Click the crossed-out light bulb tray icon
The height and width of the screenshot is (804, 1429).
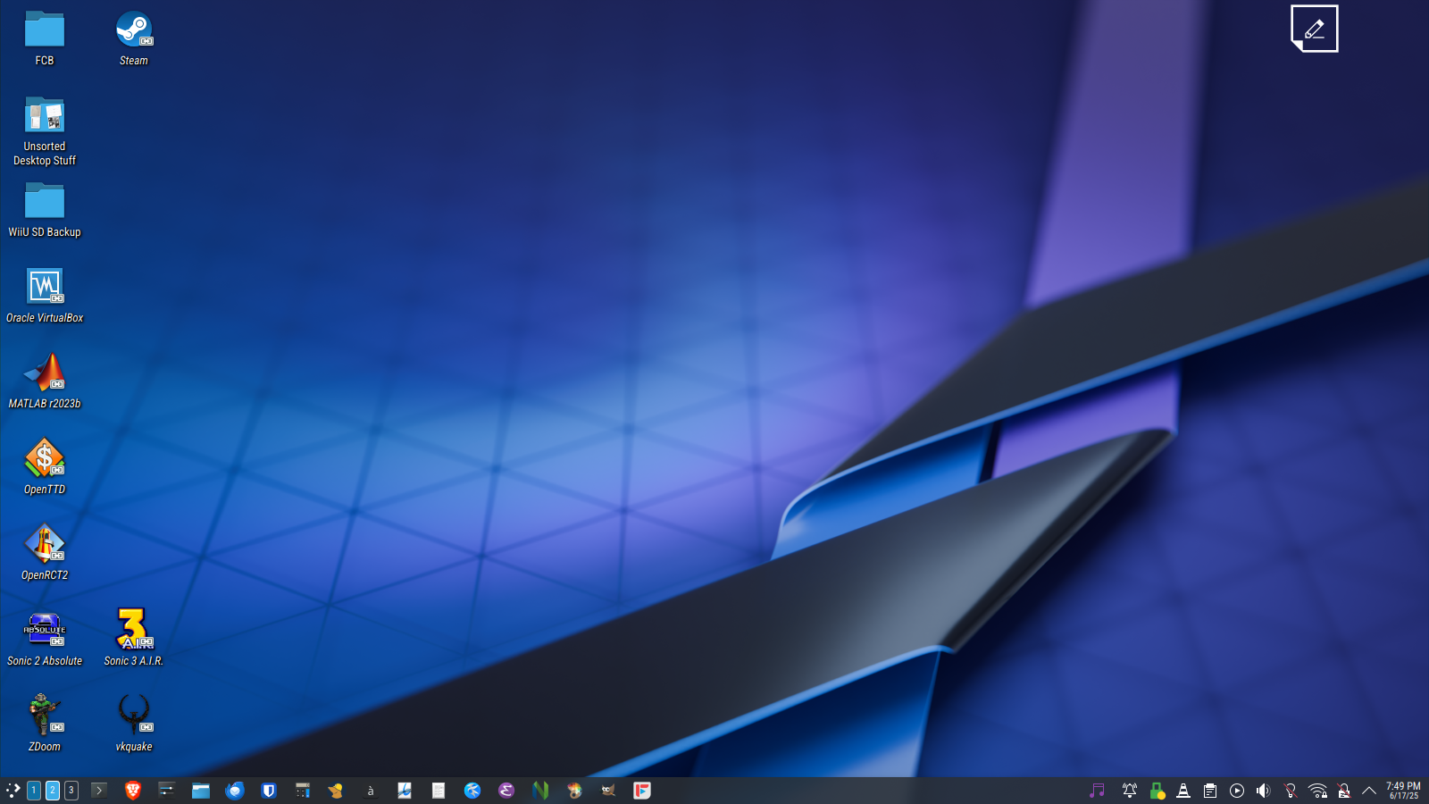tap(1291, 790)
